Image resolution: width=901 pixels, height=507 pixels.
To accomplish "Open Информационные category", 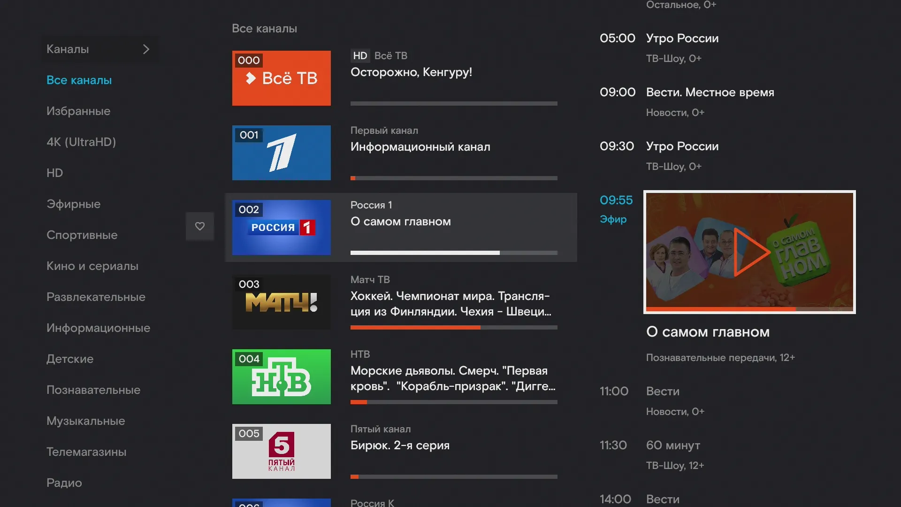I will coord(98,328).
